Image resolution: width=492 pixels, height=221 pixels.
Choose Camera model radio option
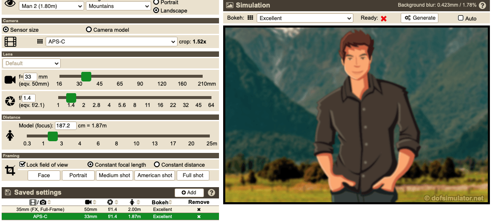(x=89, y=30)
